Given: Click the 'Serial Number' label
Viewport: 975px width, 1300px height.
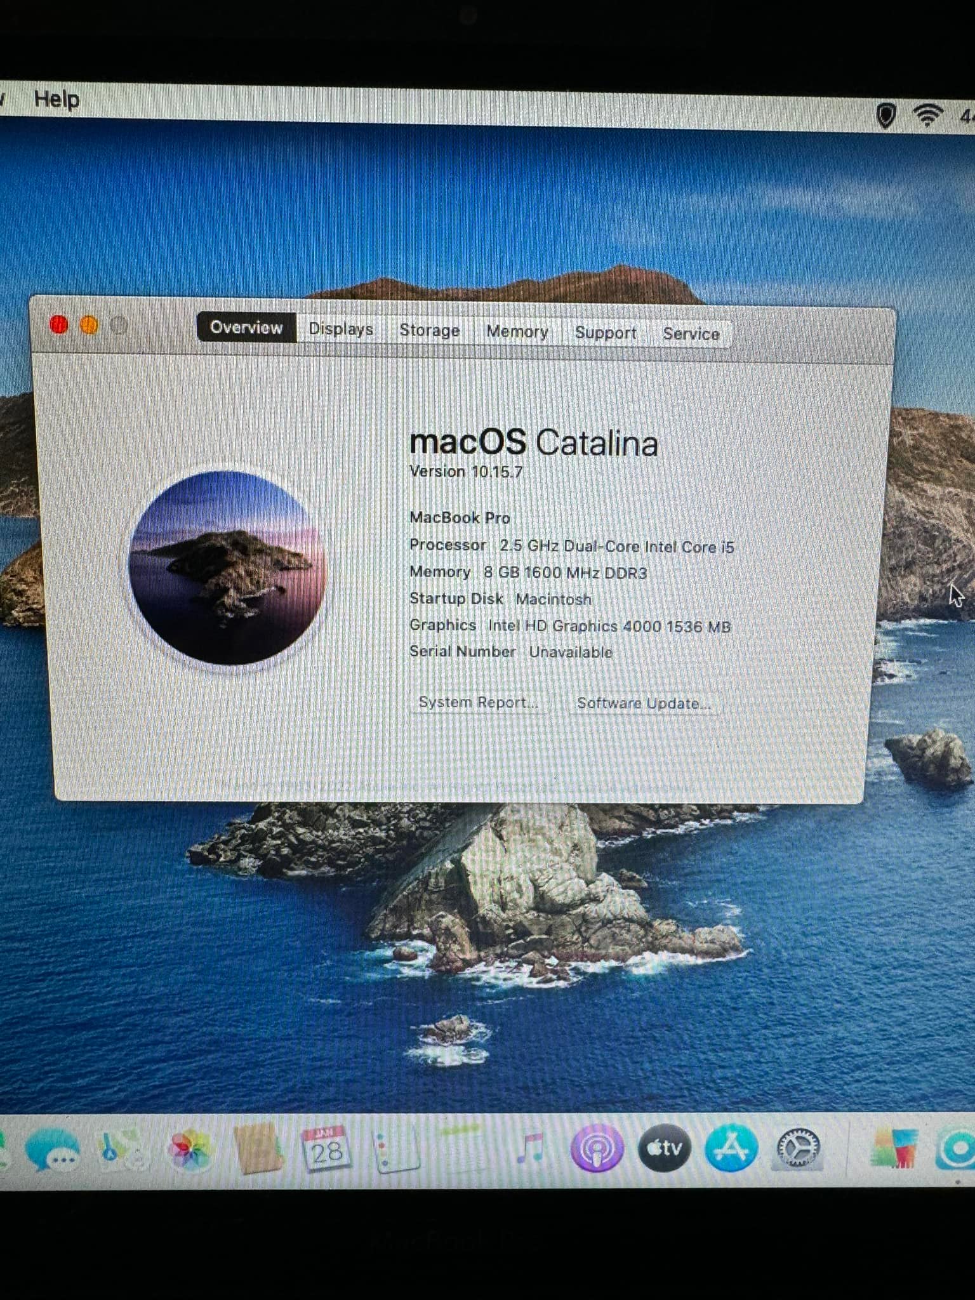Looking at the screenshot, I should (462, 651).
